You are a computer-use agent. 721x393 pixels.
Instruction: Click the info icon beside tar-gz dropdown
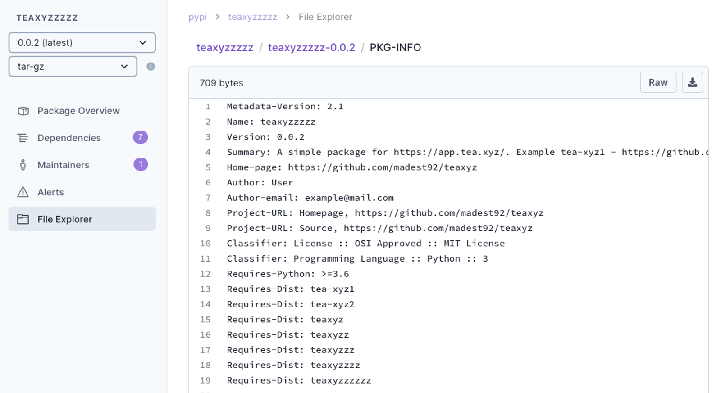(x=151, y=67)
